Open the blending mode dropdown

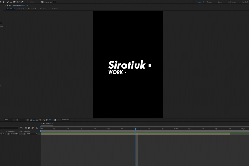(2, 134)
